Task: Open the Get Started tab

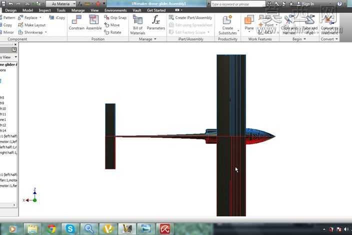Action: tap(156, 11)
